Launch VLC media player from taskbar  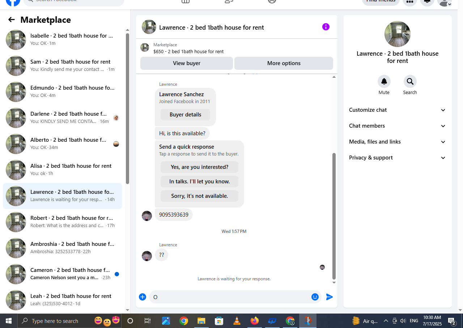(237, 321)
